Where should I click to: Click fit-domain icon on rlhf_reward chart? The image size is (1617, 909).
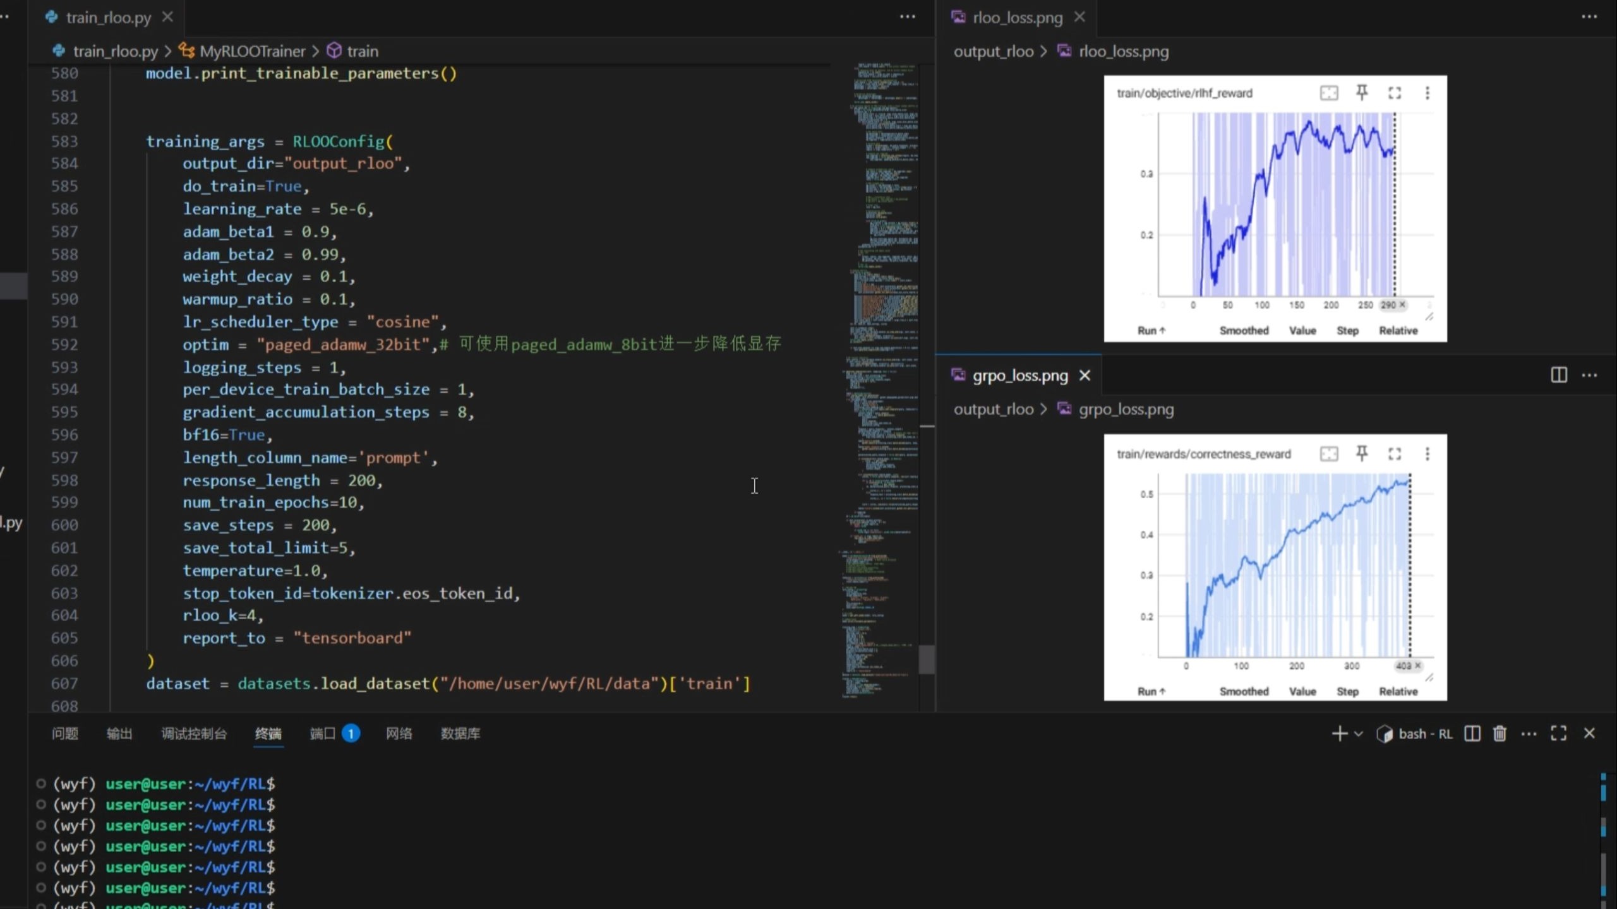(x=1329, y=93)
